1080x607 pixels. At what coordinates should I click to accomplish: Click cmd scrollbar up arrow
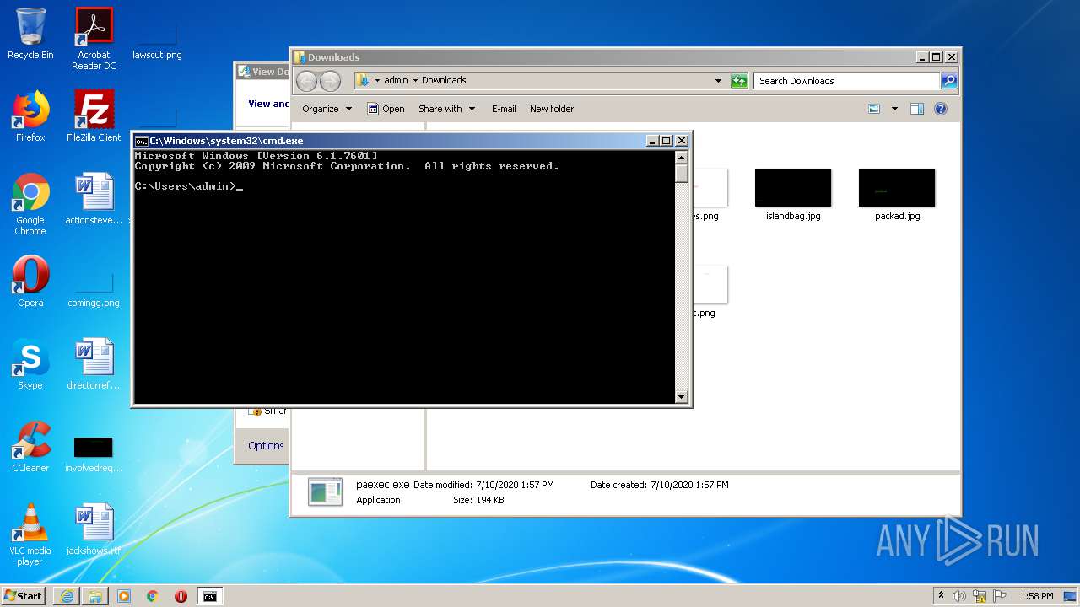click(682, 157)
